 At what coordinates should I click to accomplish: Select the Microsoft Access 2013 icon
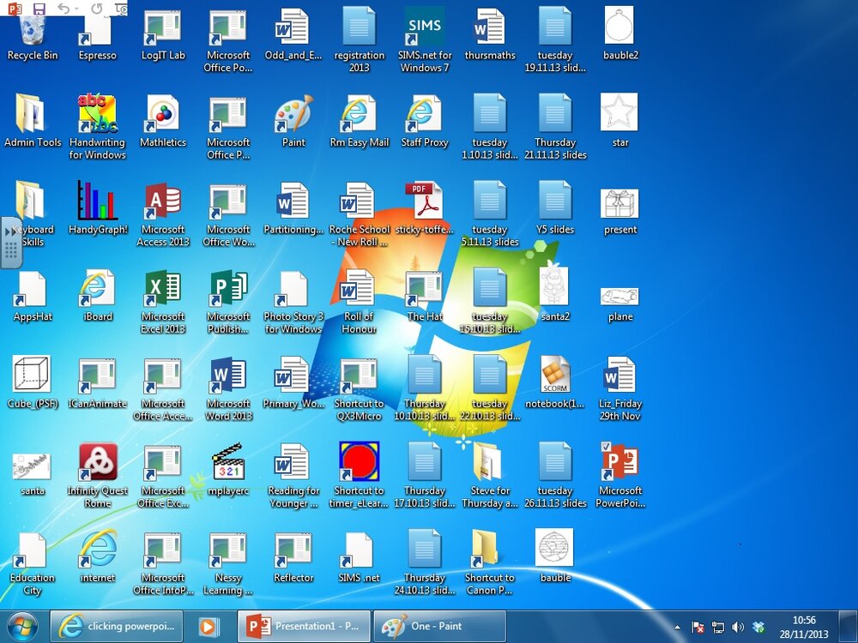point(162,200)
